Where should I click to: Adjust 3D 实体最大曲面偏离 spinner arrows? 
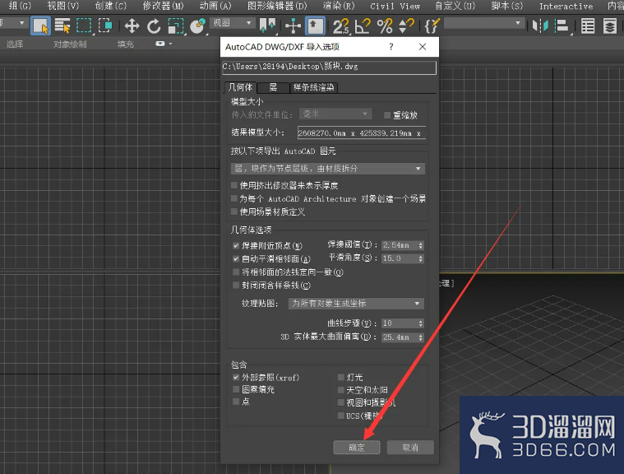point(421,337)
